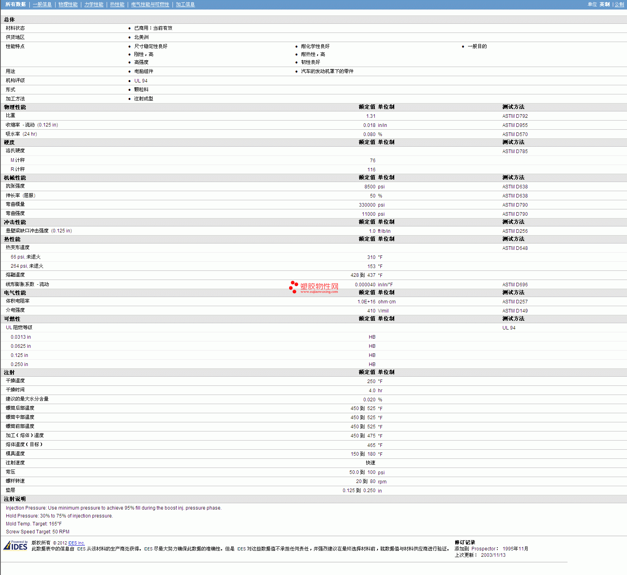Viewport: 627px width, 575px height.
Task: Jump to the 电气性能与可燃性 tab
Action: (x=150, y=4)
